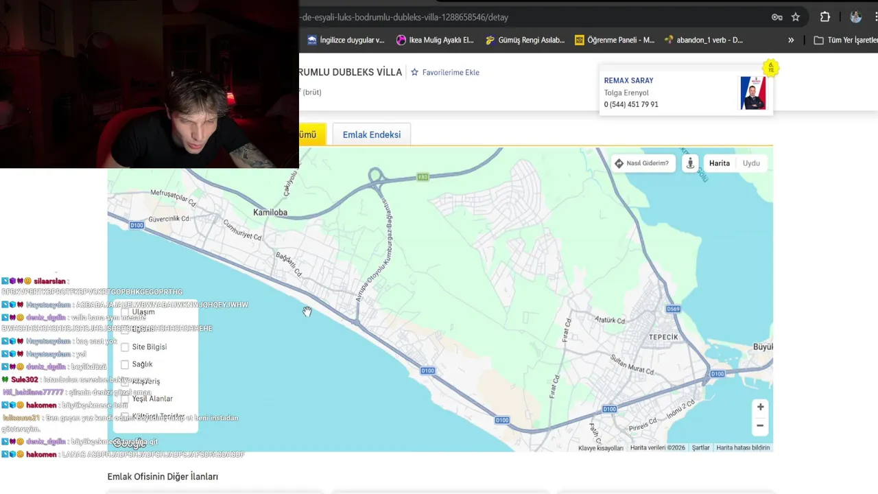
Task: Switch the map to Uydu satellite view
Action: click(x=751, y=163)
